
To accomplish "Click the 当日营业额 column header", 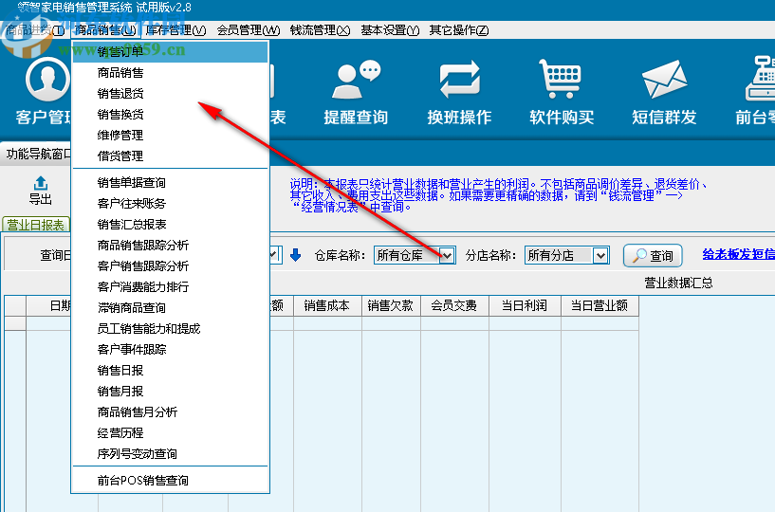I will 600,305.
